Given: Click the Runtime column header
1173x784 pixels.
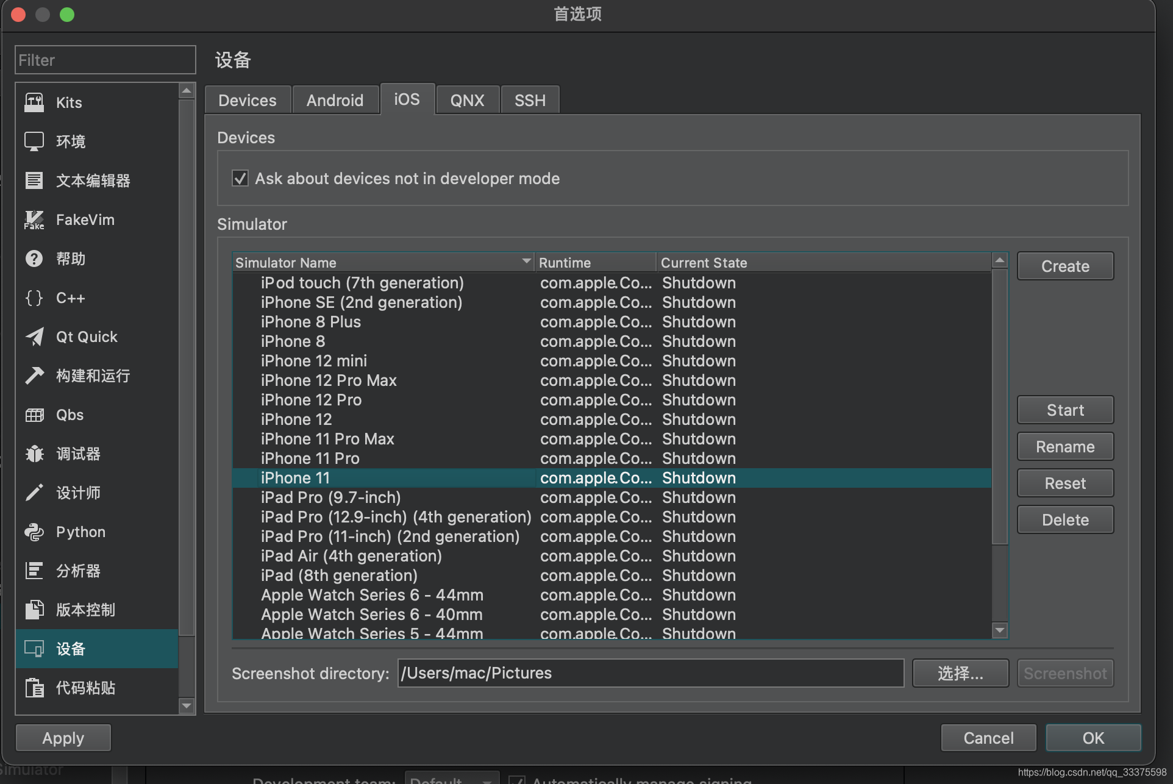Looking at the screenshot, I should [x=596, y=263].
